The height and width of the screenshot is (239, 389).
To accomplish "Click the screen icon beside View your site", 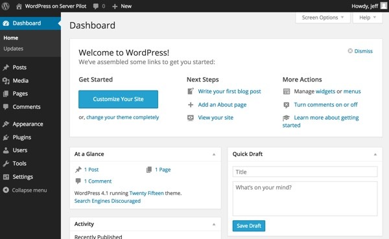I will click(x=190, y=118).
